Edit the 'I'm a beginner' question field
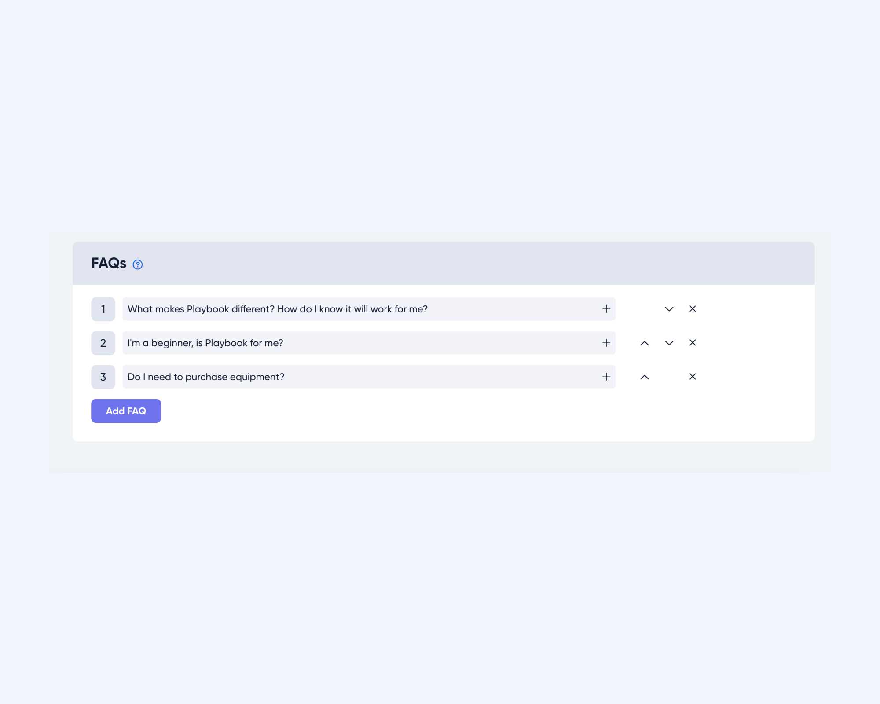This screenshot has width=880, height=704. click(x=369, y=343)
